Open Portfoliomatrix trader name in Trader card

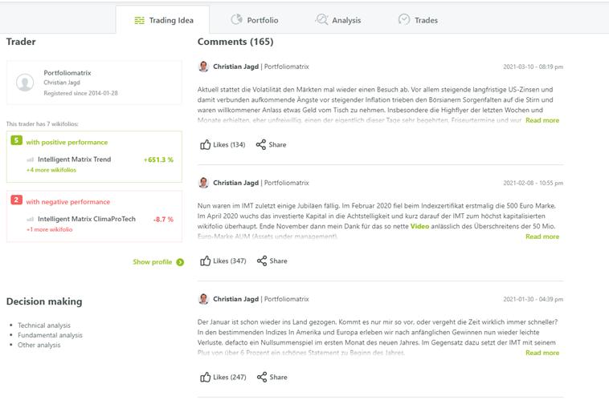coord(67,73)
